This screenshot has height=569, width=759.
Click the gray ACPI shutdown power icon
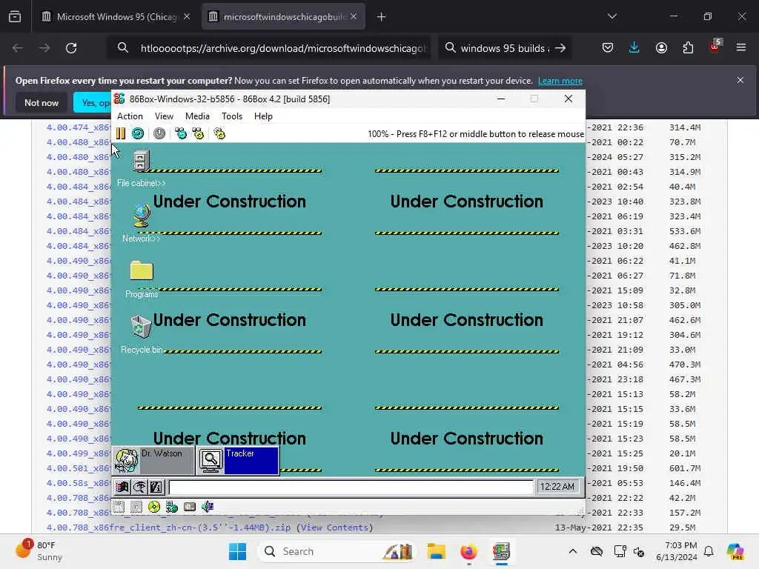[159, 133]
